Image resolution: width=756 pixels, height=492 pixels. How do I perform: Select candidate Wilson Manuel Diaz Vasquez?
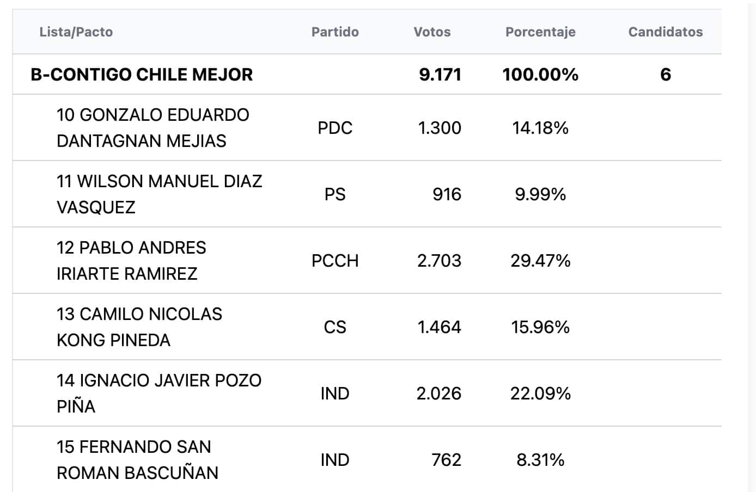click(159, 194)
